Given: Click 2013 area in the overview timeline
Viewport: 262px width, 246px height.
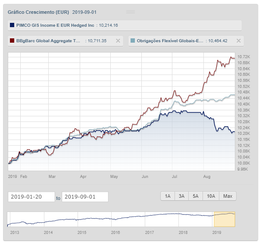Looking at the screenshot, I should coord(15,220).
